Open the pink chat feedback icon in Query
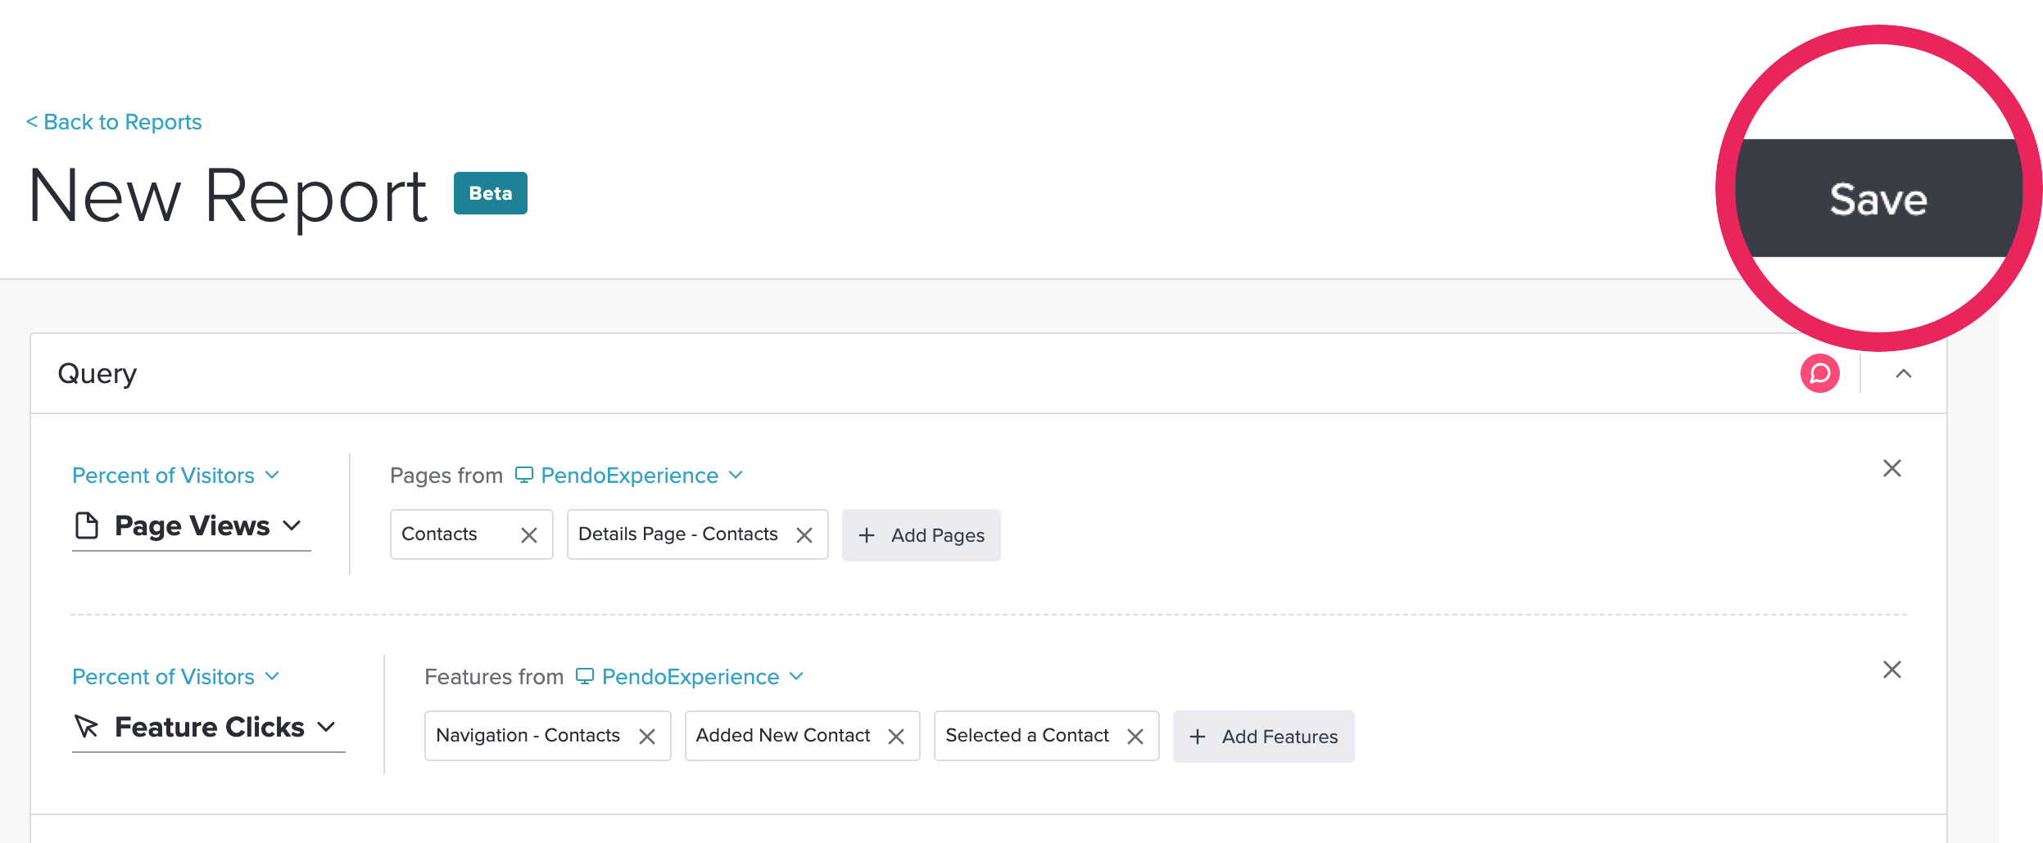 (1820, 373)
